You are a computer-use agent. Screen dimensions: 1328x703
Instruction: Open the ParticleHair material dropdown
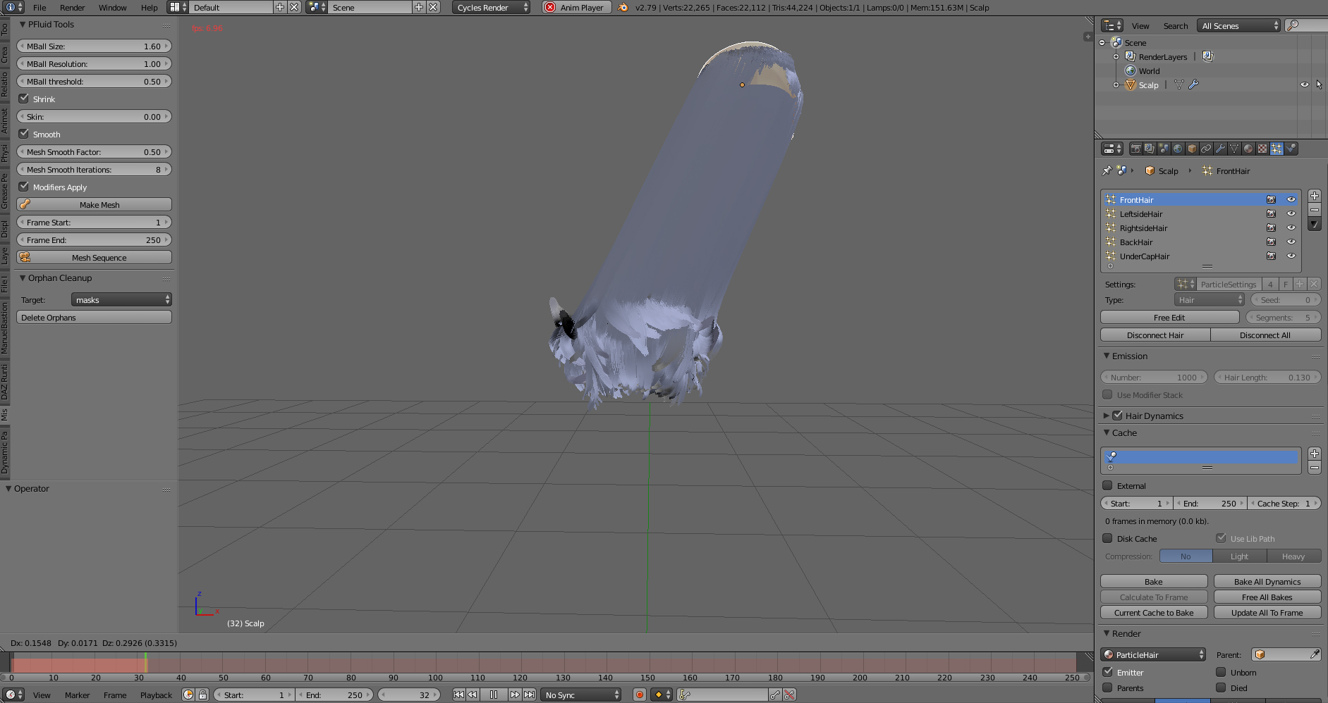(1154, 654)
